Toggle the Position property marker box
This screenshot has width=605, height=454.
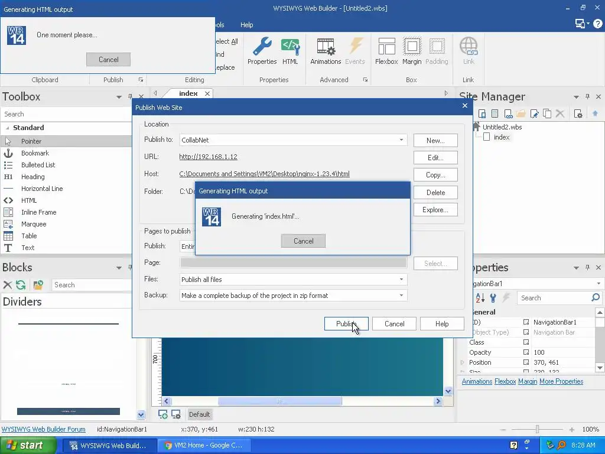526,362
